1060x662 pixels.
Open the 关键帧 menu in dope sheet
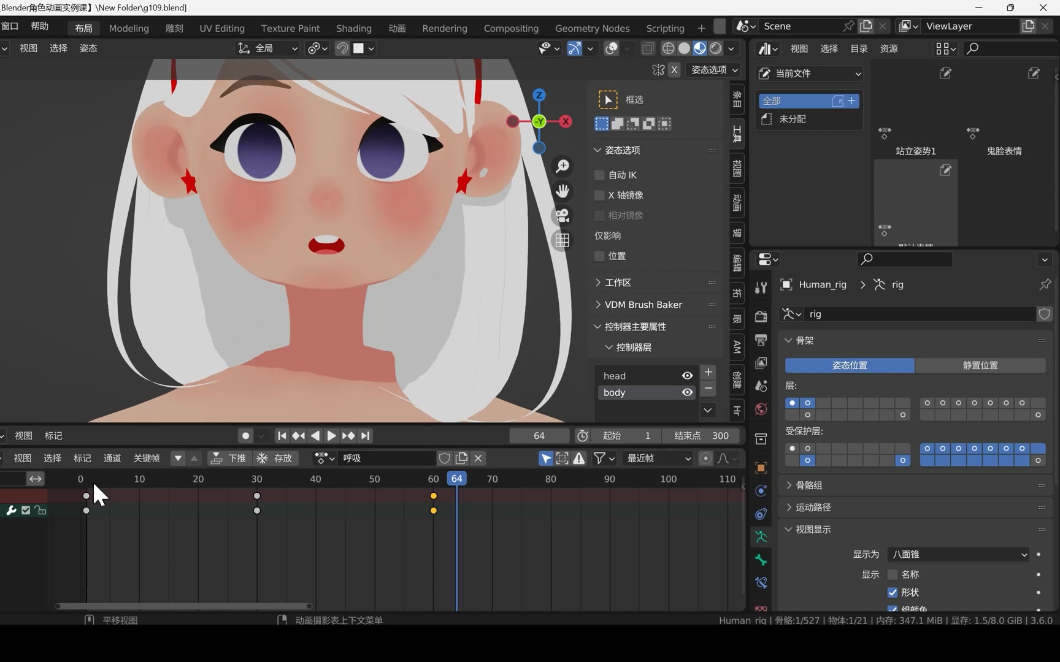[147, 458]
